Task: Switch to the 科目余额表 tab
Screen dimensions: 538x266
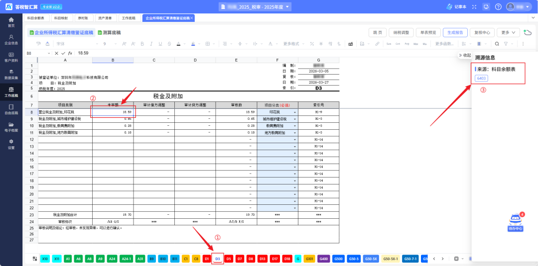Action: tap(36, 18)
